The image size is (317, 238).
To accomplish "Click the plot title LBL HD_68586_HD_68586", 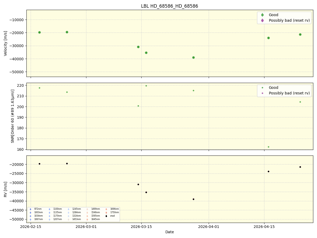I will coord(170,6).
